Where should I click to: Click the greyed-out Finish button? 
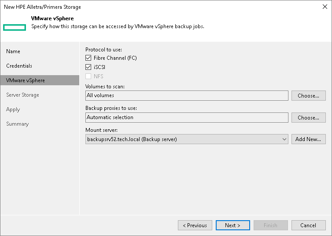(x=271, y=225)
